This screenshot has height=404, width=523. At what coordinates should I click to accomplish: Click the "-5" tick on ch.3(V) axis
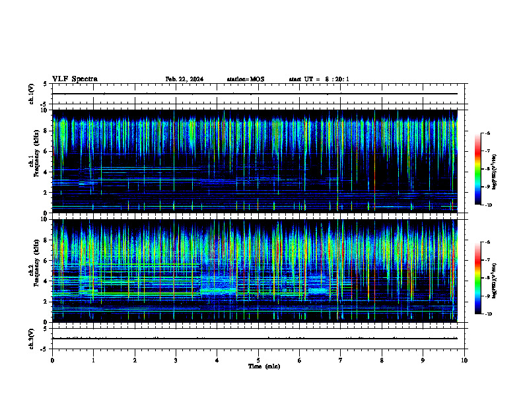[x=44, y=349]
